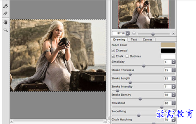Click the Stroke Intensity value field

tap(168, 87)
